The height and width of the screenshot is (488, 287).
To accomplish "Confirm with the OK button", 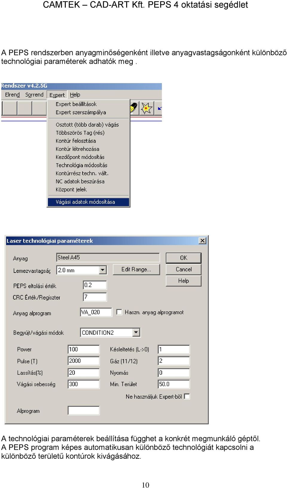I will click(x=184, y=258).
